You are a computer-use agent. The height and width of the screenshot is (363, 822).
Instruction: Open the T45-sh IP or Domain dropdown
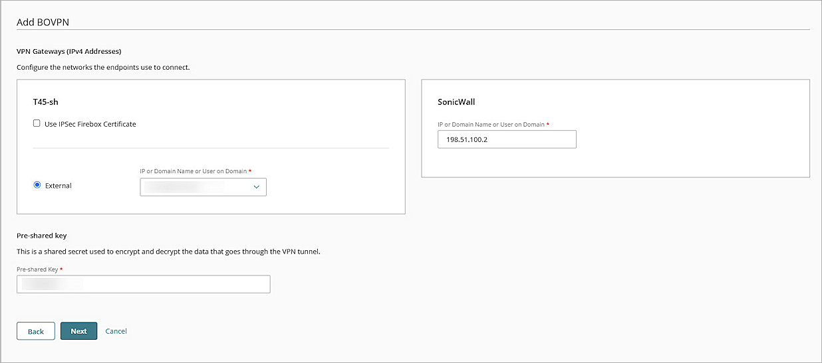203,187
